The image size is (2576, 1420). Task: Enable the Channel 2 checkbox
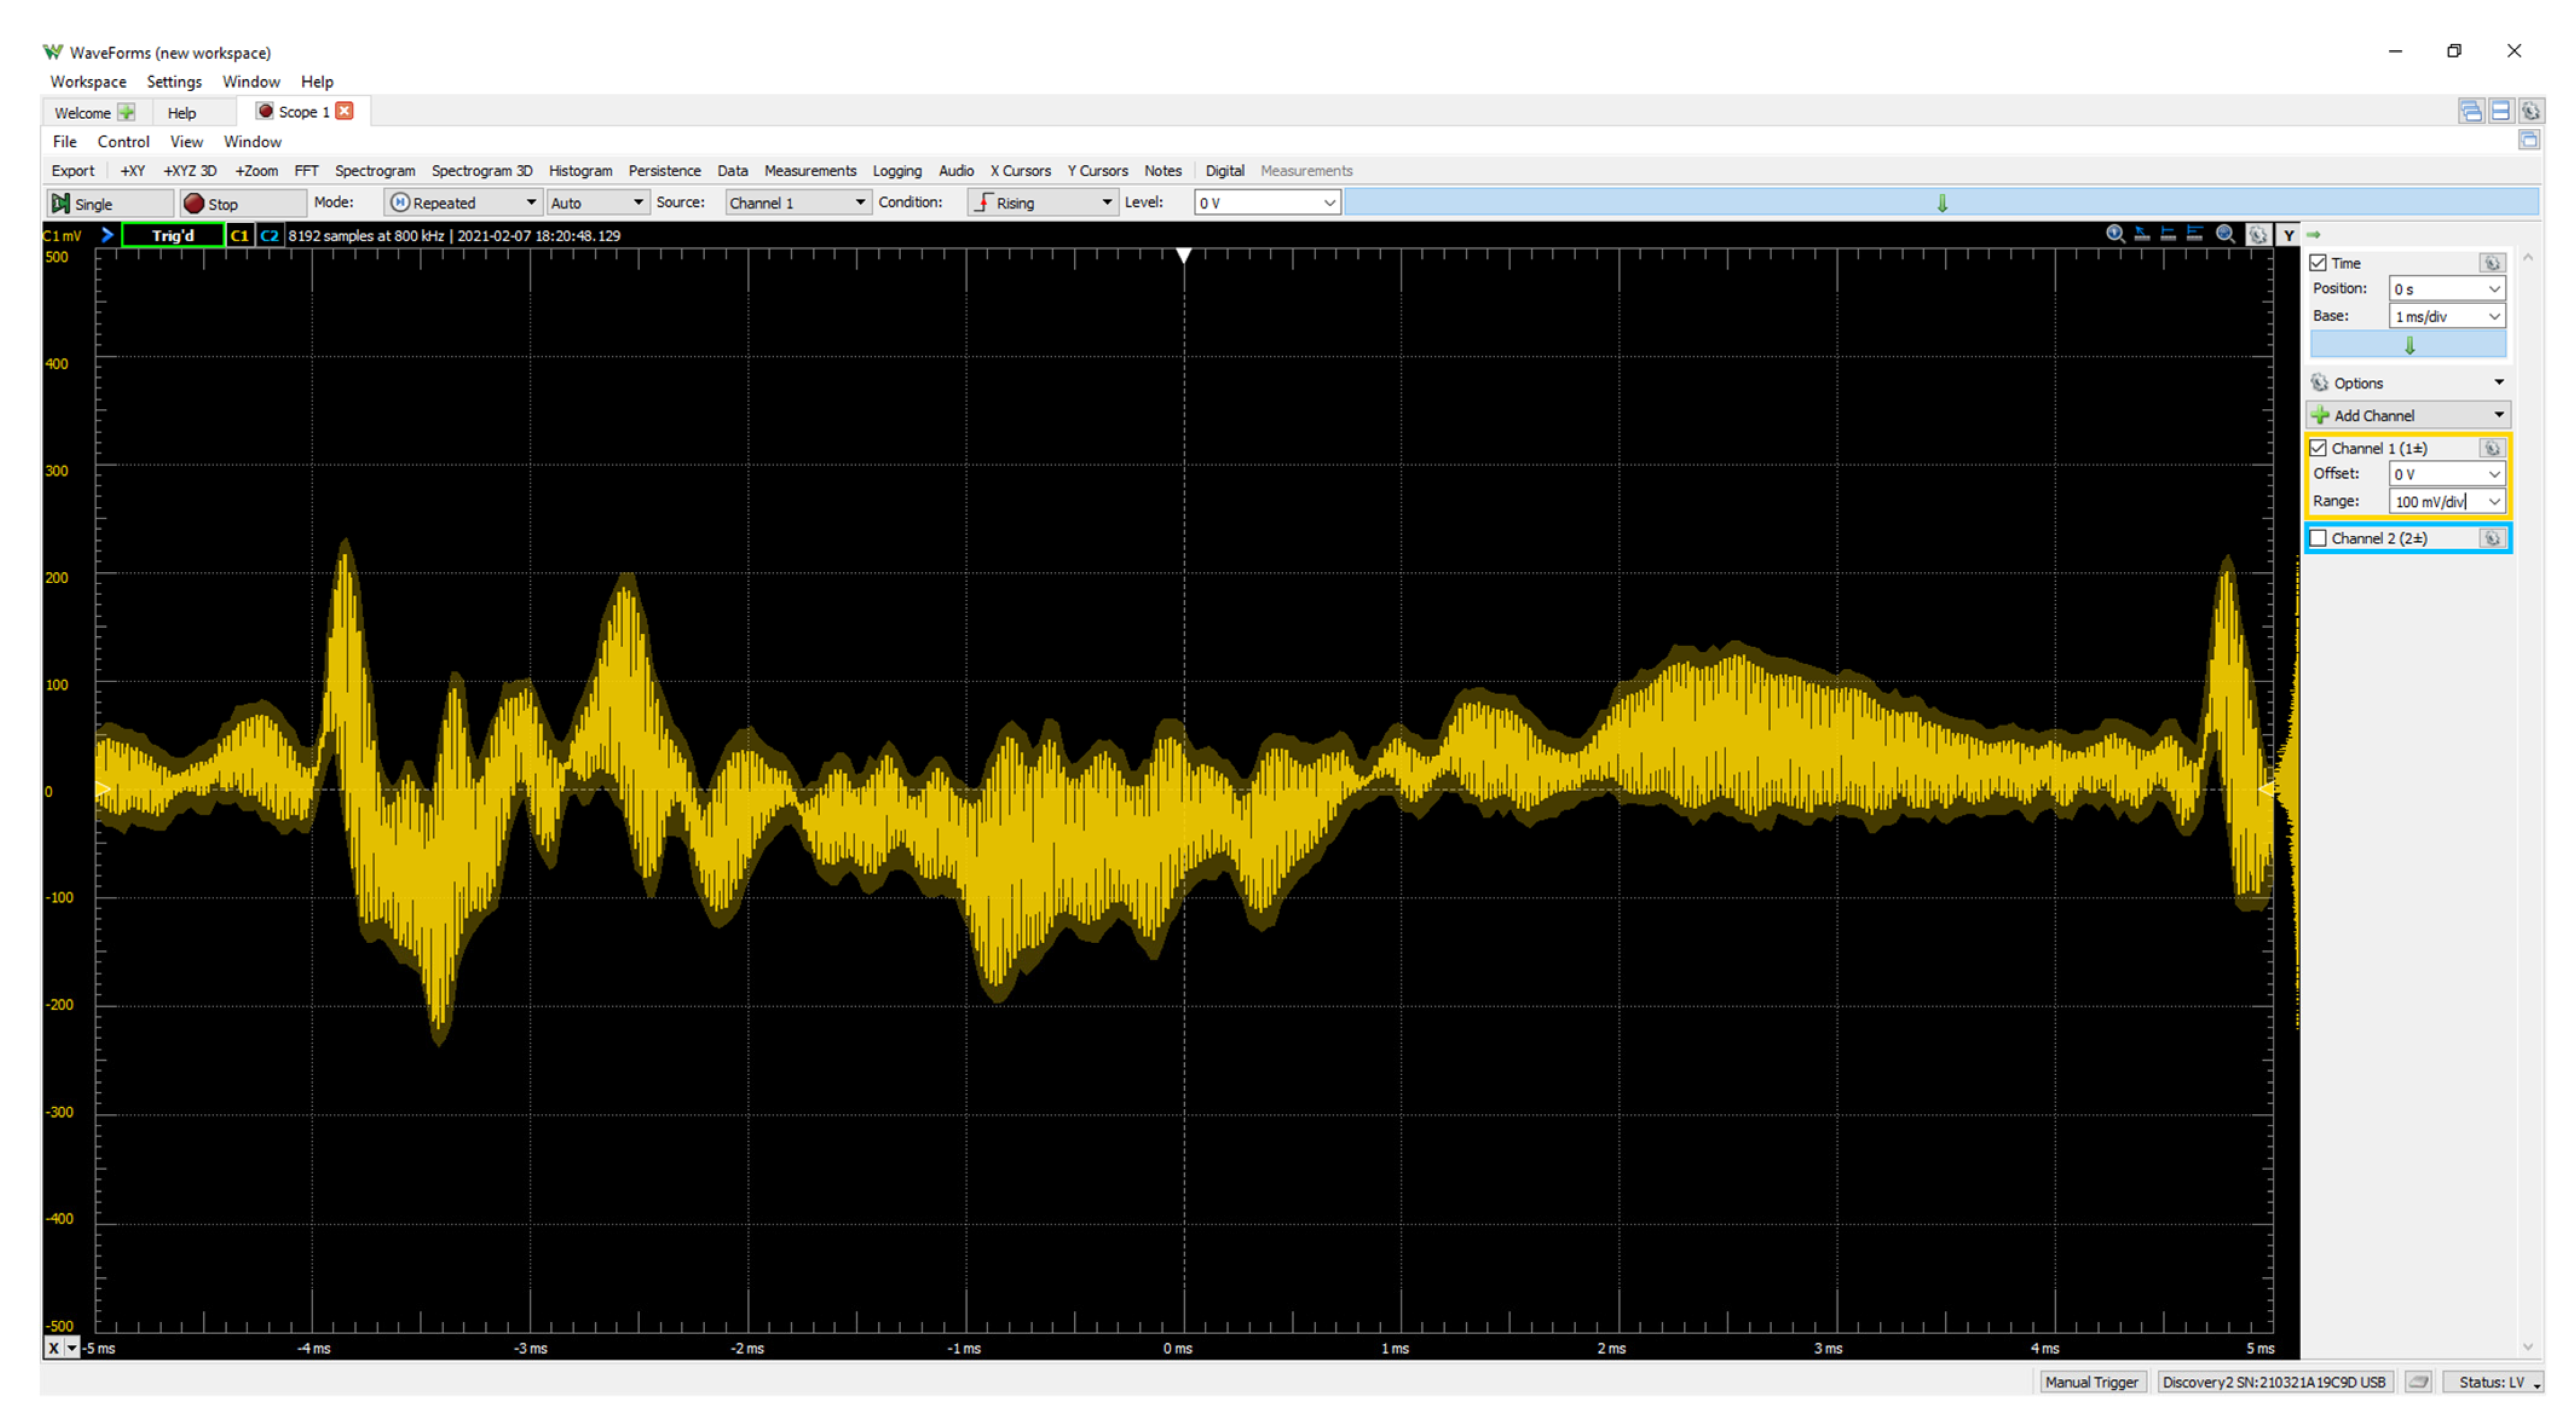click(2318, 538)
